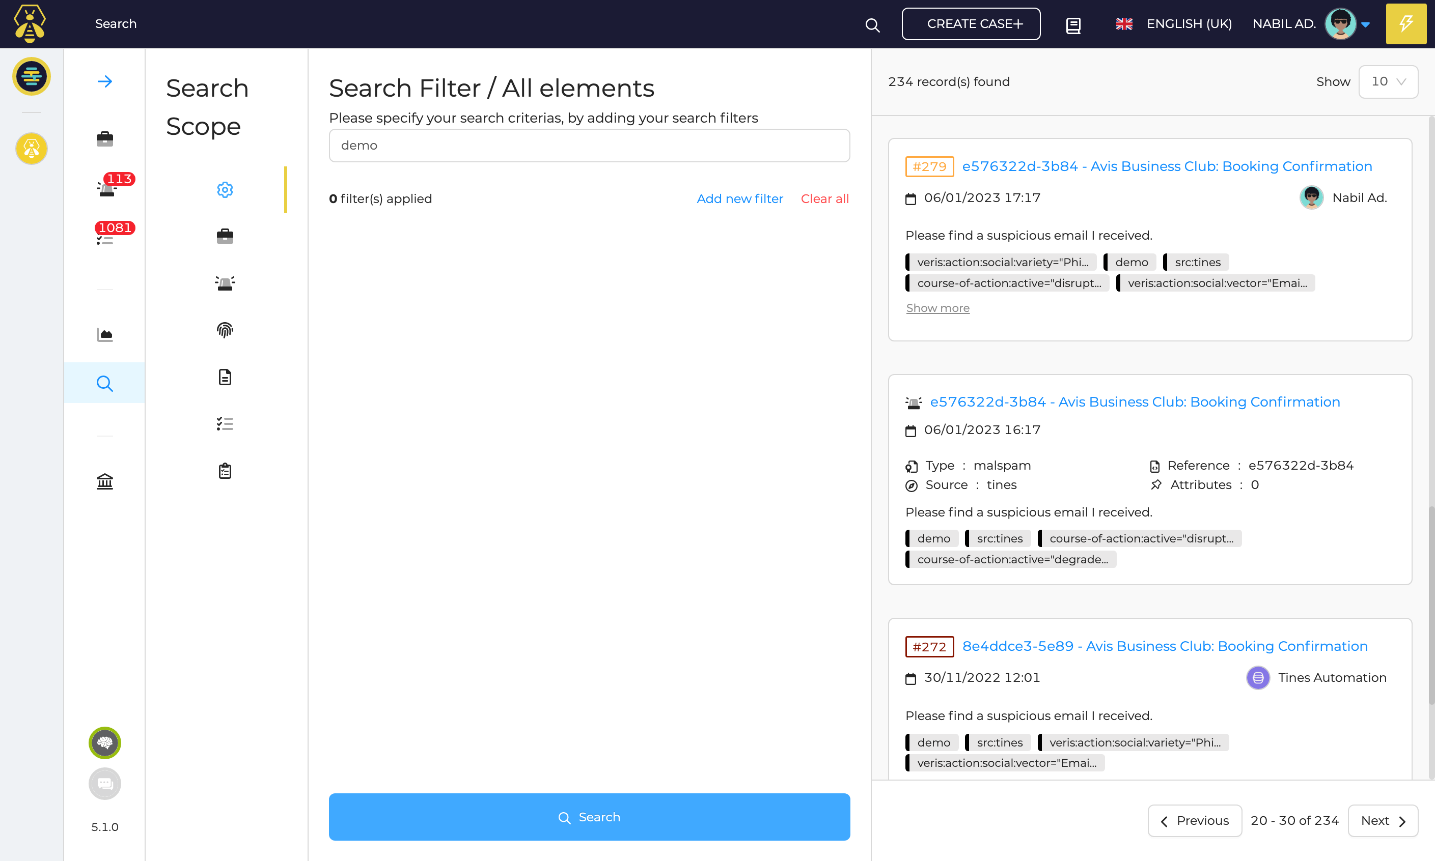
Task: Select the Tasks checklist search scope
Action: click(x=225, y=423)
